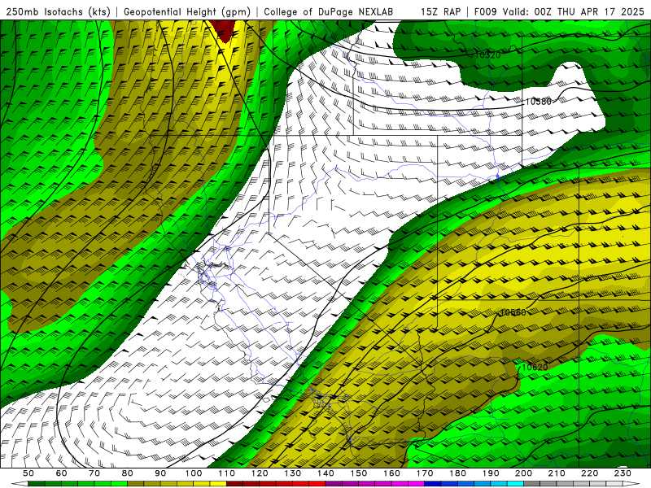This screenshot has height=488, width=651.
Task: Click the 'F009' forecast hour label
Action: pyautogui.click(x=485, y=11)
